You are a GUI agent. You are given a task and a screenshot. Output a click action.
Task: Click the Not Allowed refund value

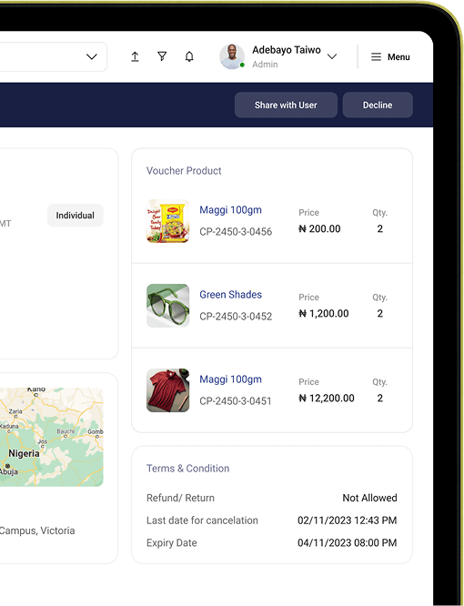tap(369, 498)
